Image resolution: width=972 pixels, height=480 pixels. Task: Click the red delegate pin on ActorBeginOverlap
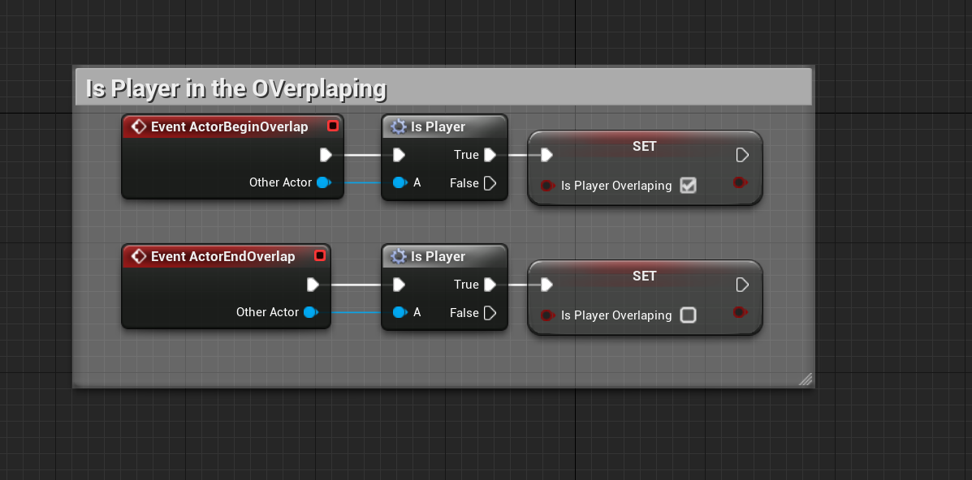(333, 126)
